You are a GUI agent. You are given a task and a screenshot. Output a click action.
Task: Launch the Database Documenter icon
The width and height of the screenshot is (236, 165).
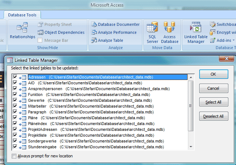pos(94,24)
